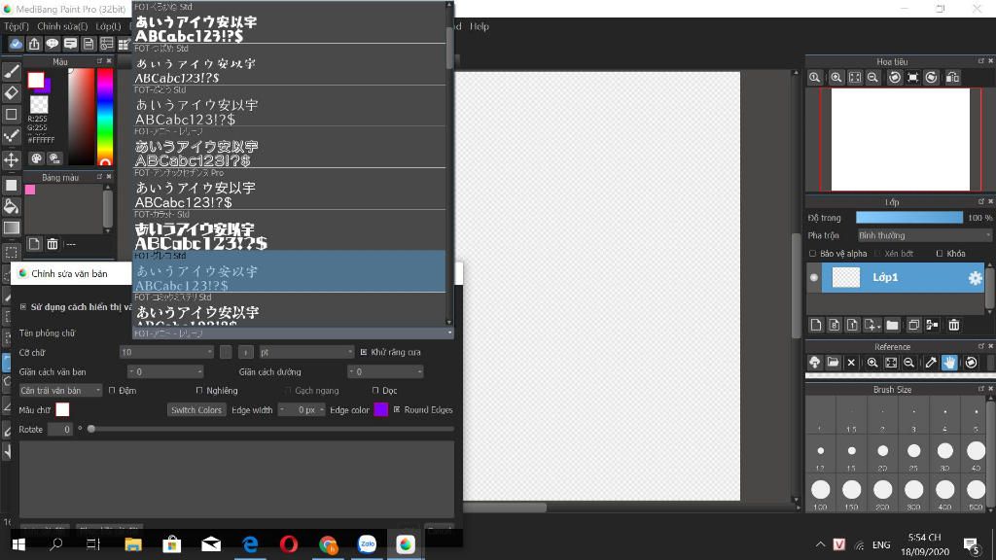Click the flip view icon in Hoa tiêu panel

coord(952,78)
